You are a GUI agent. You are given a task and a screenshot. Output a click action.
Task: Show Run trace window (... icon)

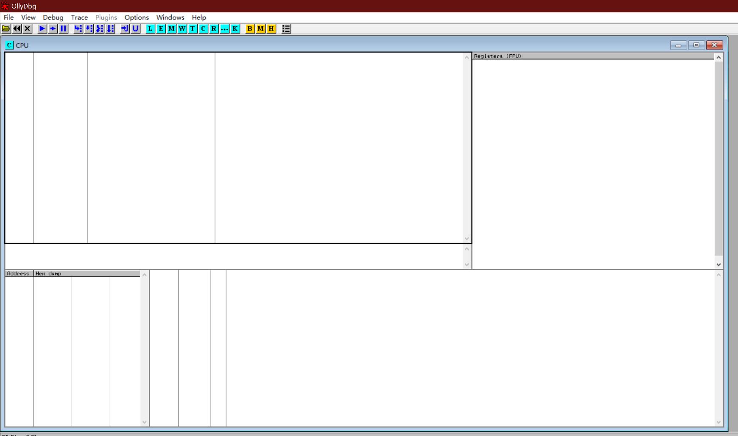point(225,29)
